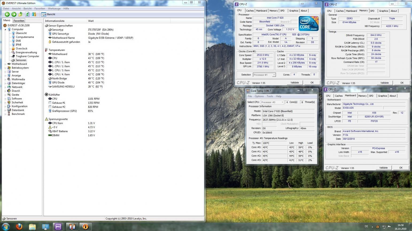Refresh the EVEREST sensor readings
412x231 pixels.
(27, 14)
